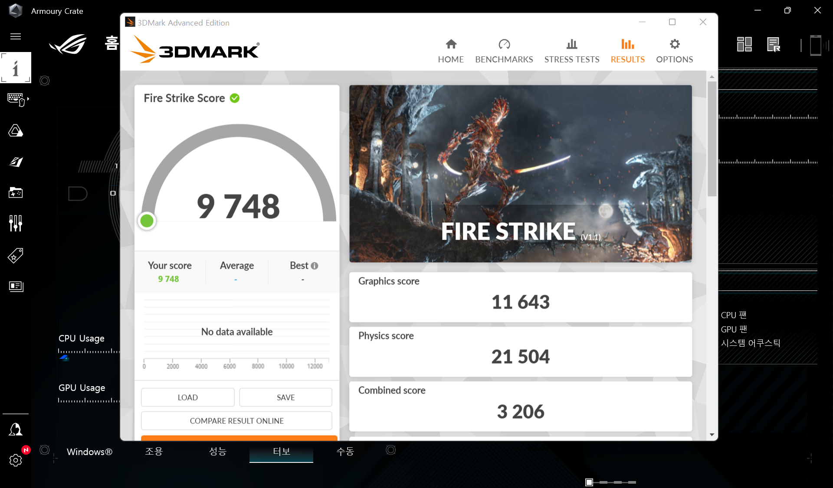Open keyboard device sidebar icon
This screenshot has width=833, height=488.
pyautogui.click(x=16, y=99)
